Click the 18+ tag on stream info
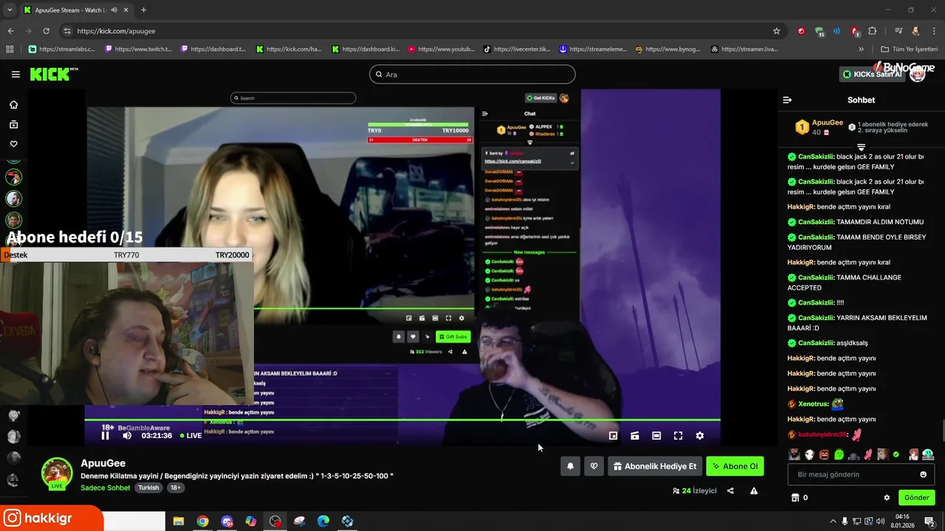 click(x=175, y=487)
